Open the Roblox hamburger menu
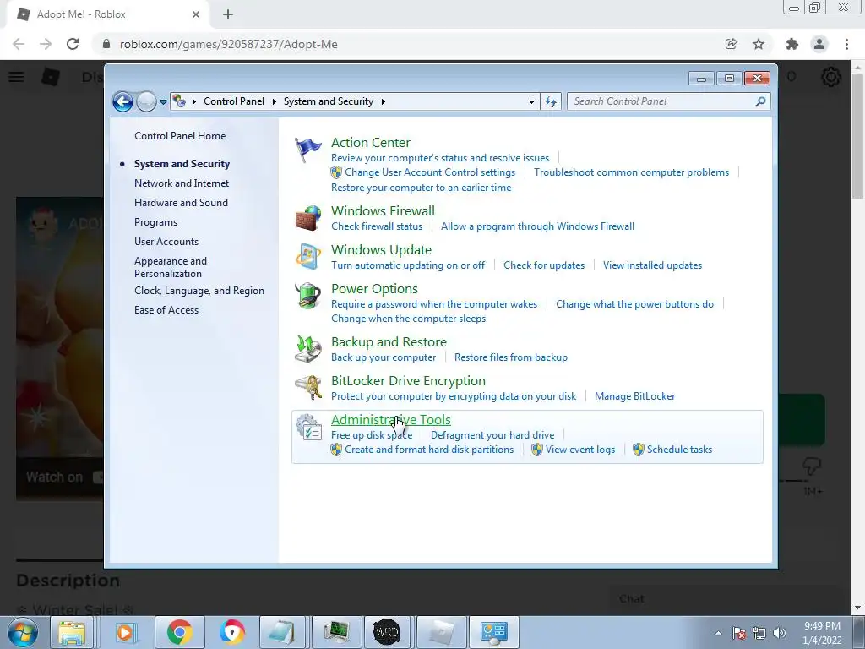Screen dimensions: 865x649 coord(16,77)
